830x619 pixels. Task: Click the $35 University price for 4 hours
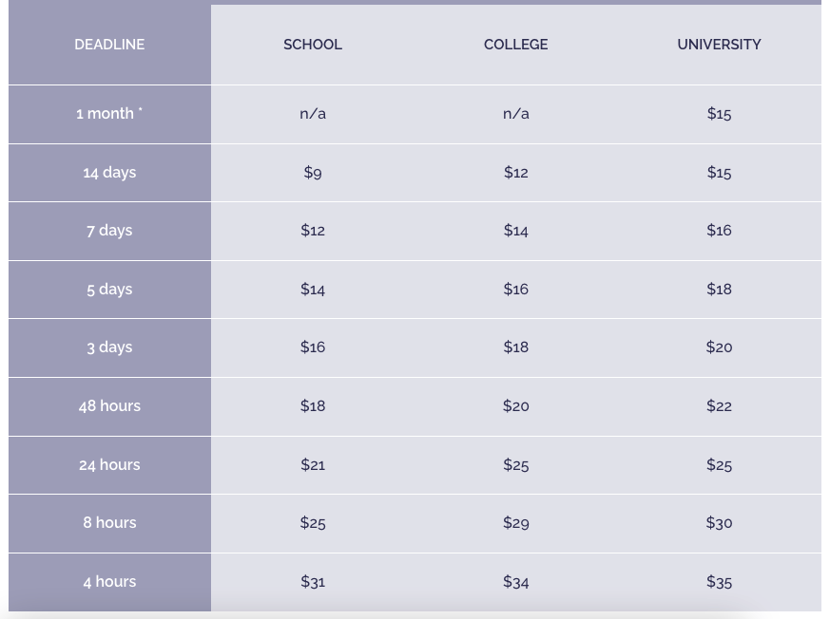(719, 582)
